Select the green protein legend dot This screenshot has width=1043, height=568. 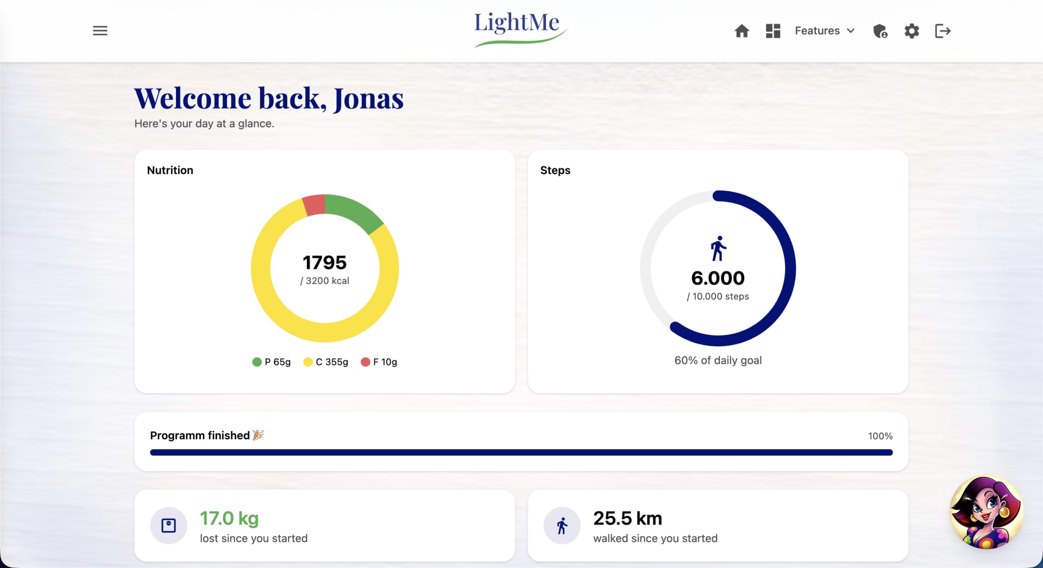tap(257, 362)
